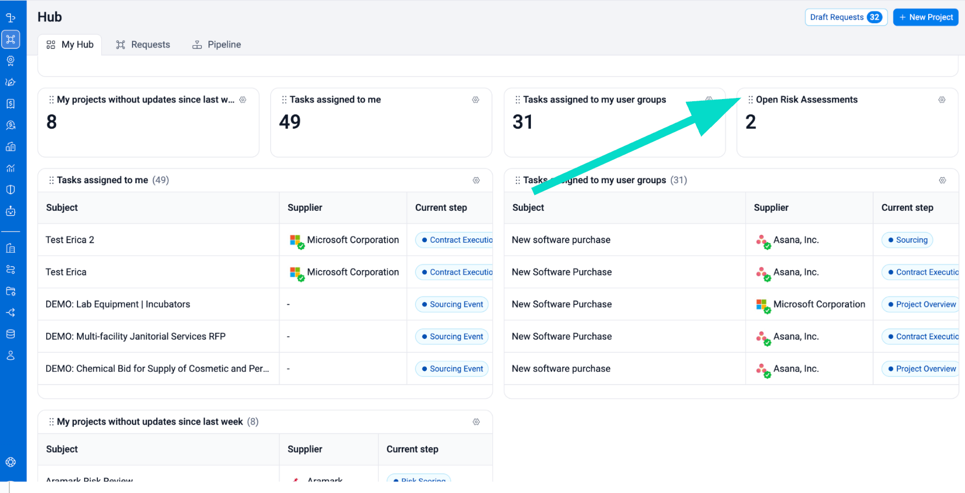Click the Open Risk Assessments drag handle
This screenshot has height=493, width=965.
pyautogui.click(x=750, y=100)
